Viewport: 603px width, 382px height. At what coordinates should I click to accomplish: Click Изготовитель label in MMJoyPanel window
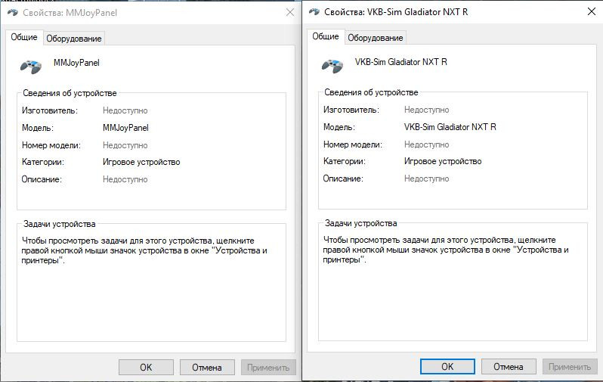pyautogui.click(x=50, y=110)
